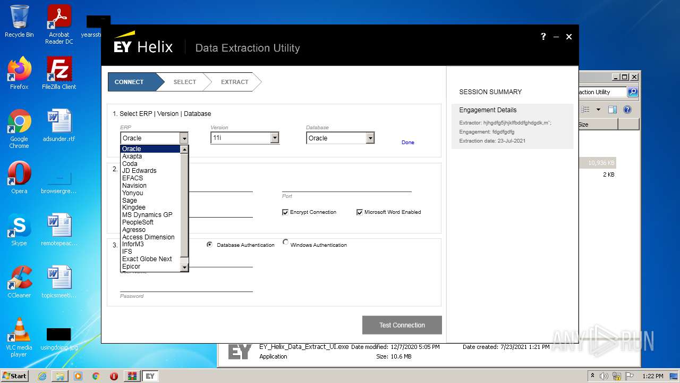Open the Version dropdown
Viewport: 680px width, 383px height.
[x=275, y=138]
